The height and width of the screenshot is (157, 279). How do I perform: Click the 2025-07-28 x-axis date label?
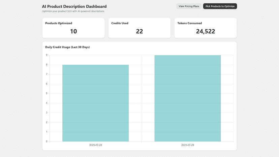pos(96,145)
